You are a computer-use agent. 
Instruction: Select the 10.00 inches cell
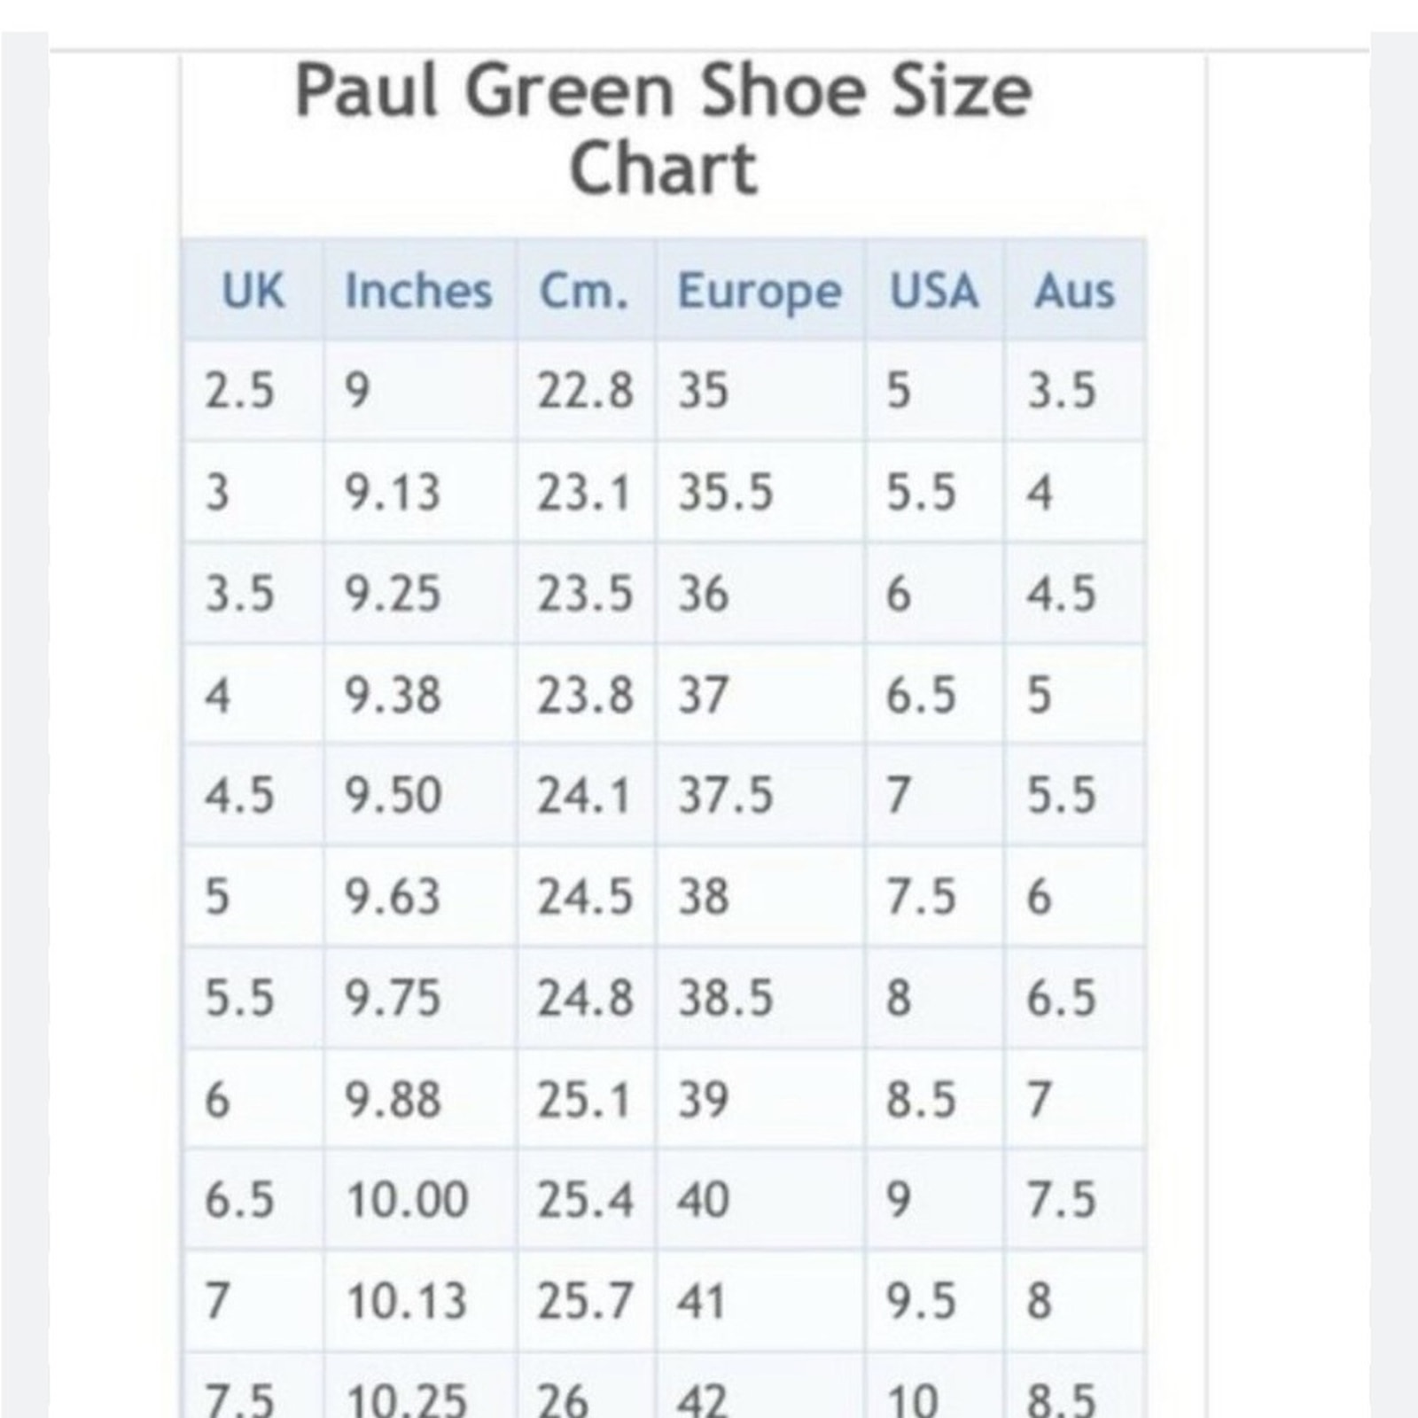(x=419, y=1200)
